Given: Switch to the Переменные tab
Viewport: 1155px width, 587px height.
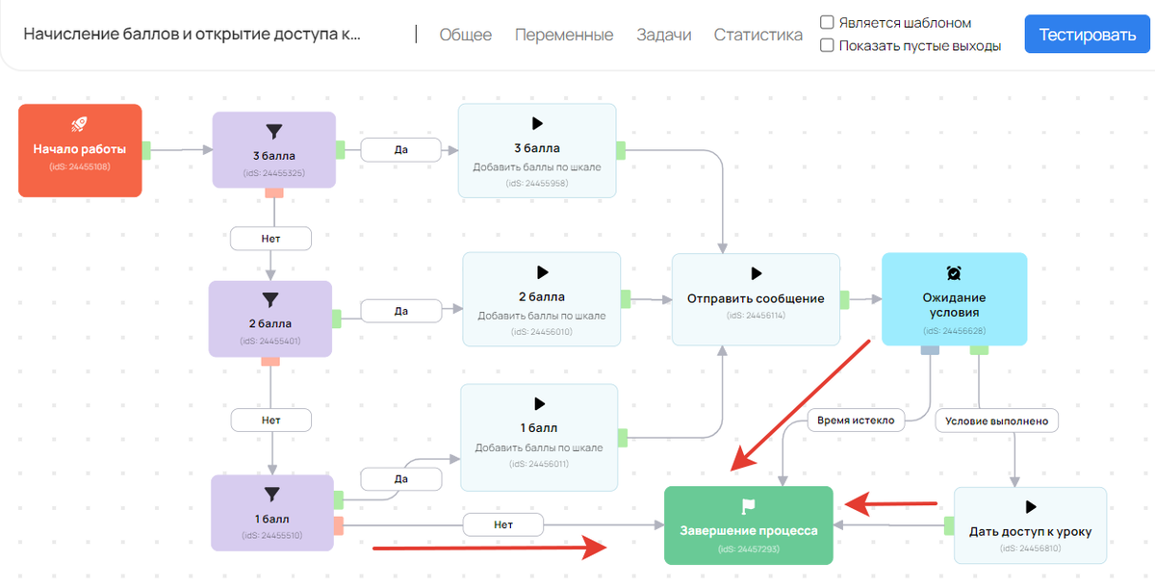Looking at the screenshot, I should 563,35.
